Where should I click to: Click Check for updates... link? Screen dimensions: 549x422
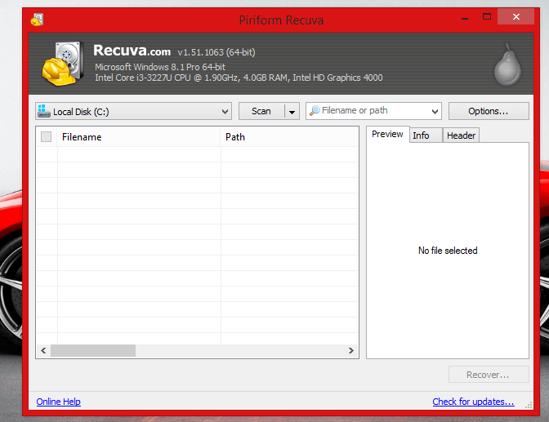(473, 402)
